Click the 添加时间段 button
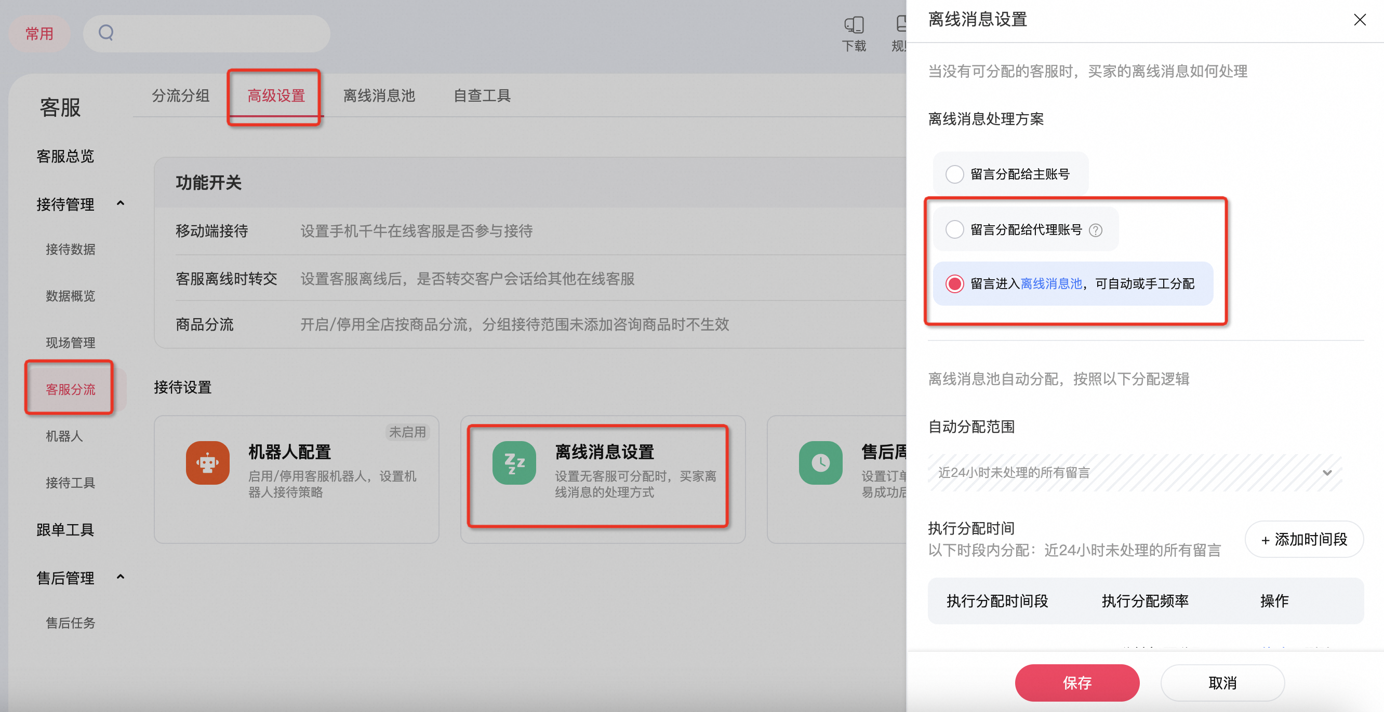This screenshot has height=712, width=1384. pyautogui.click(x=1304, y=539)
